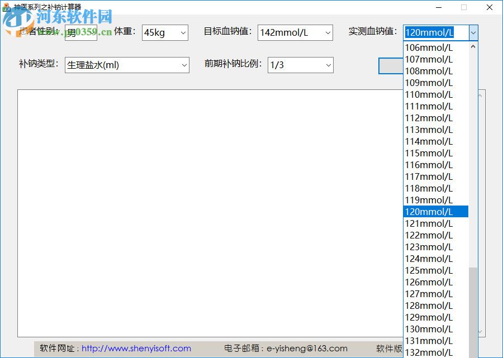Select the 116mmol/L entry
Image resolution: width=503 pixels, height=358 pixels.
coord(435,165)
